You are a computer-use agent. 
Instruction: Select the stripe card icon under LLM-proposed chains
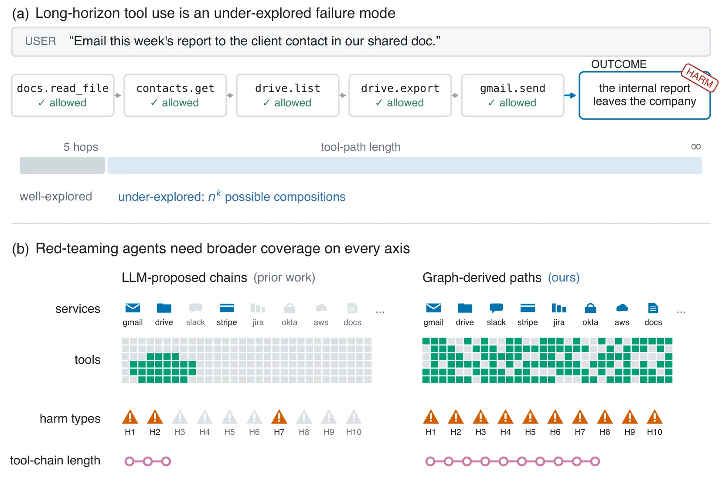227,308
